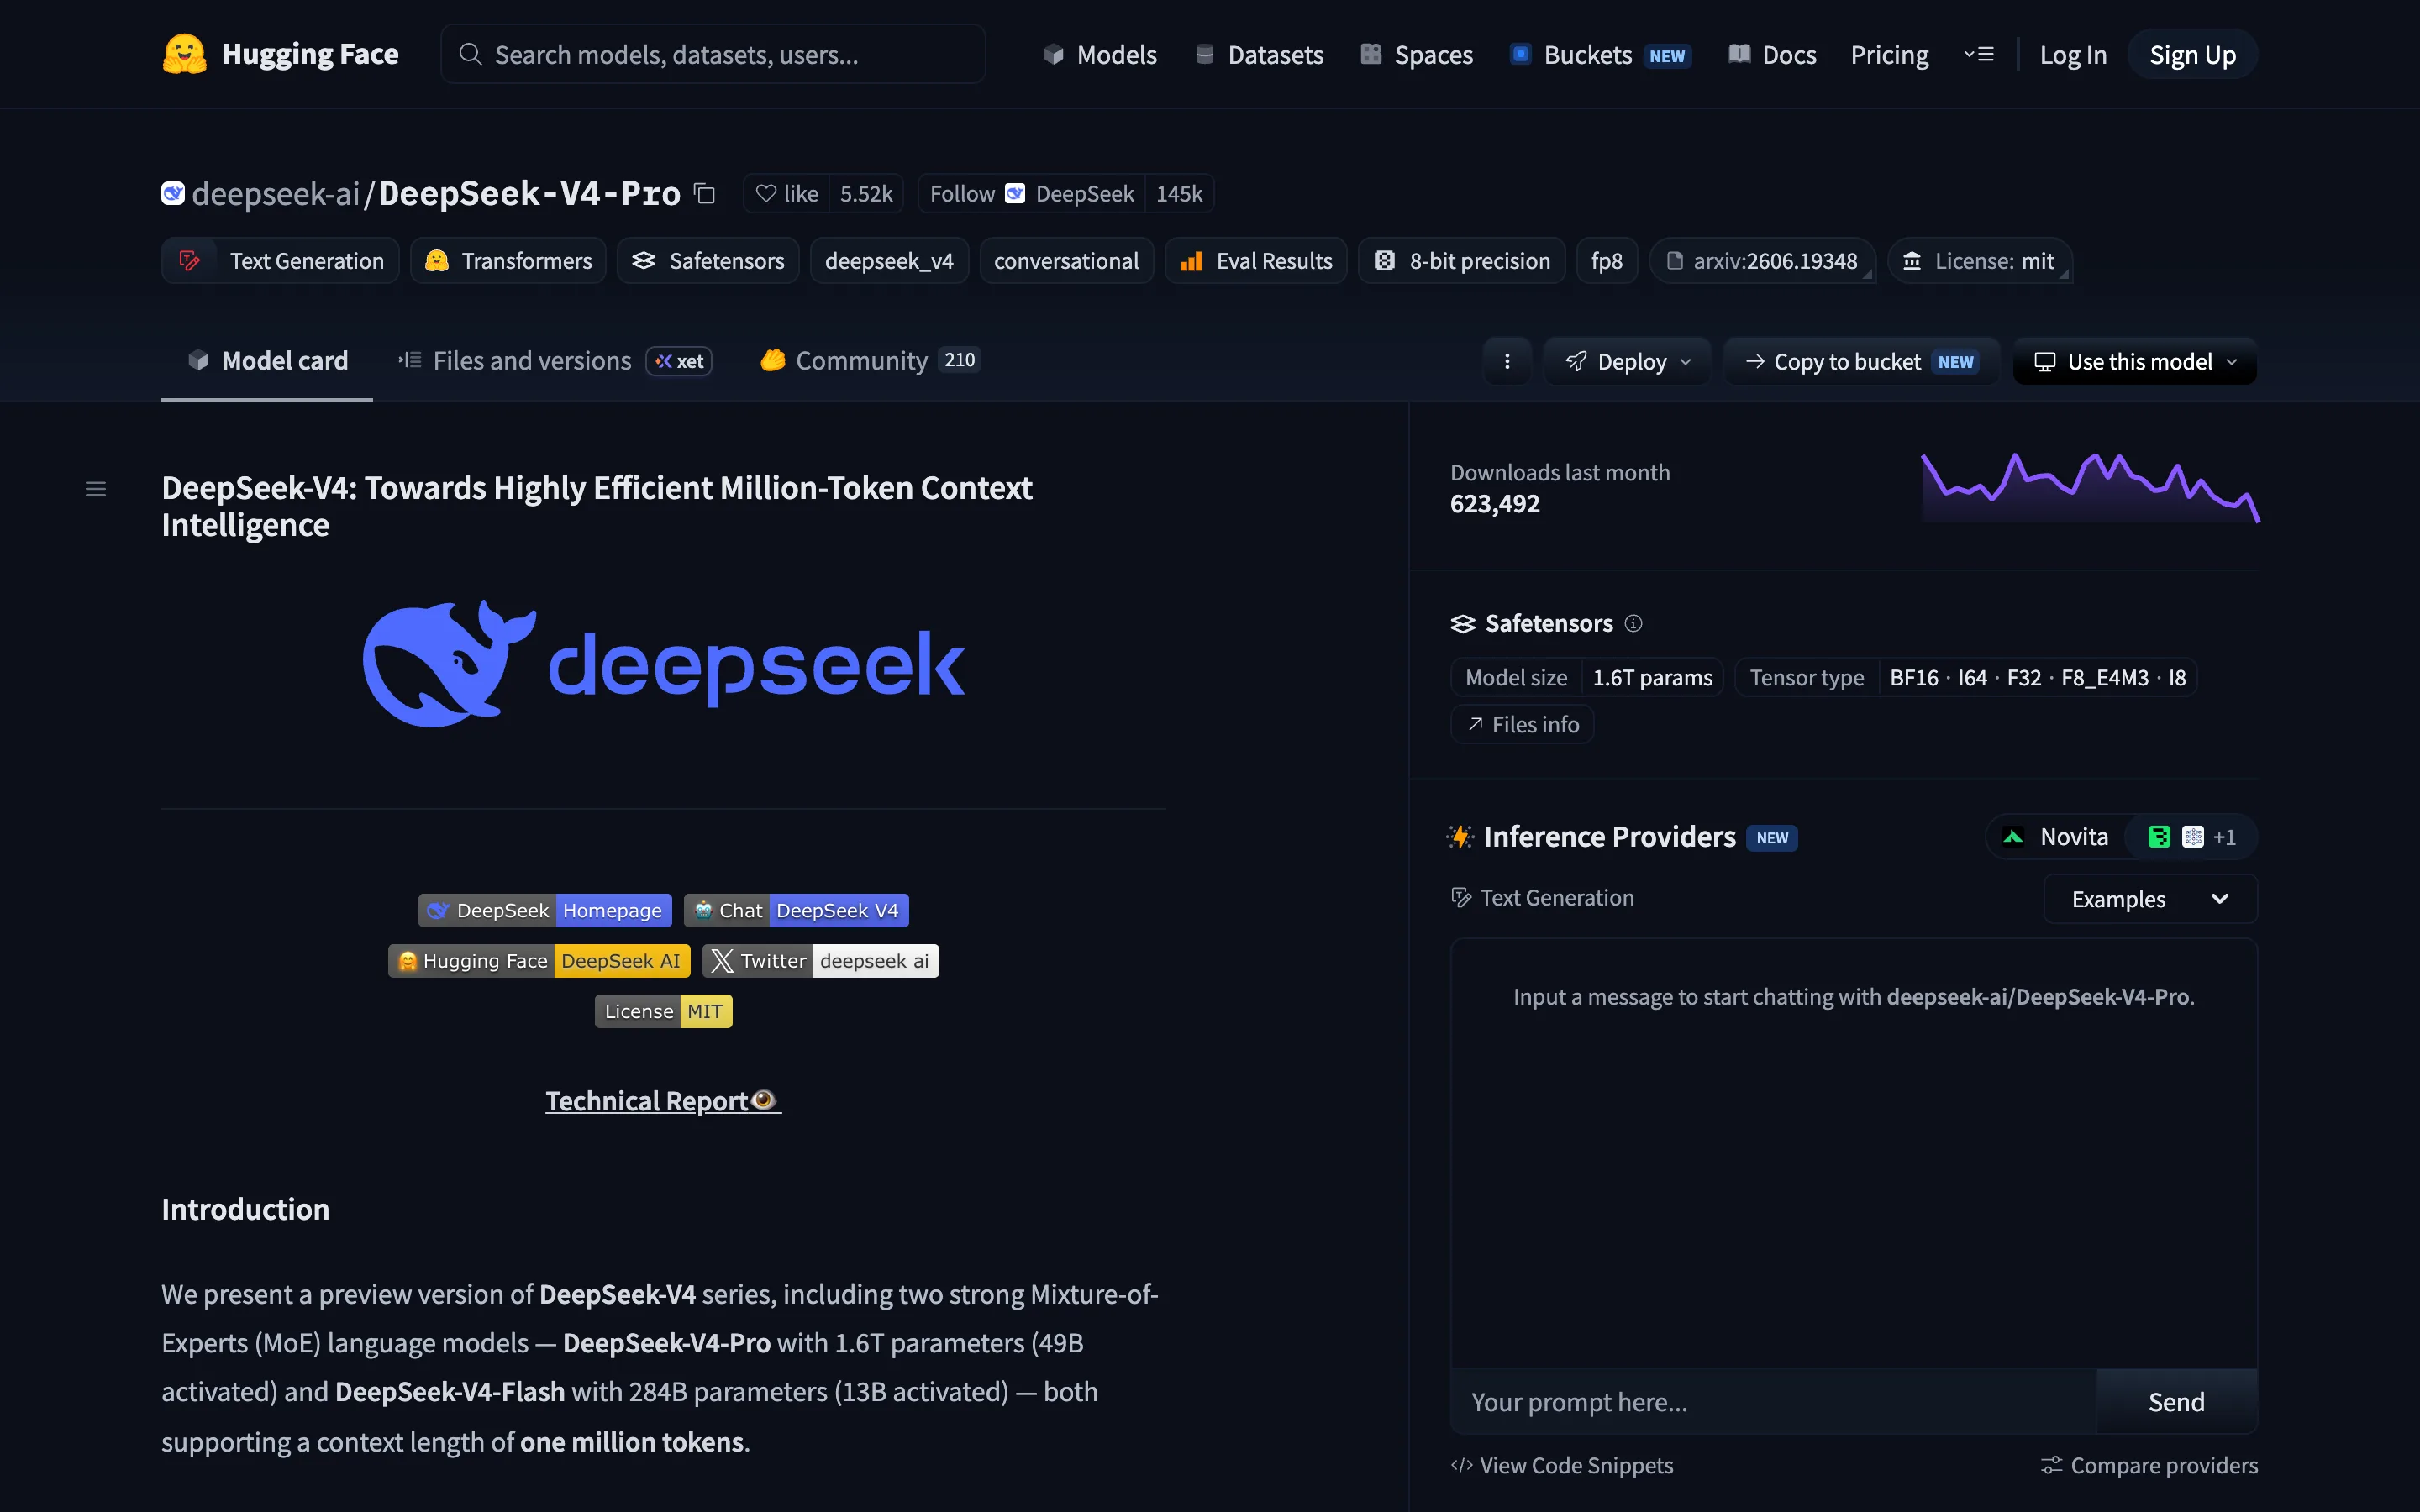Select the green inference provider icon
The image size is (2420, 1512).
pos(2159,837)
